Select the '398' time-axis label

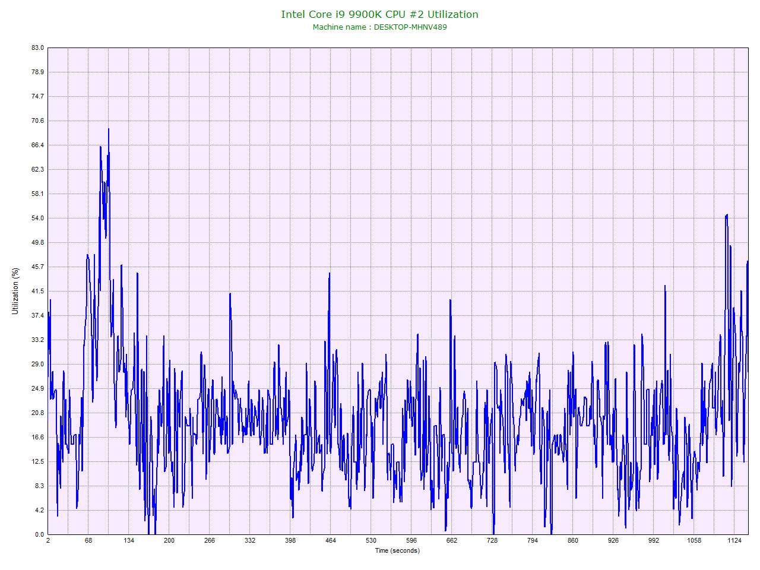pos(290,541)
